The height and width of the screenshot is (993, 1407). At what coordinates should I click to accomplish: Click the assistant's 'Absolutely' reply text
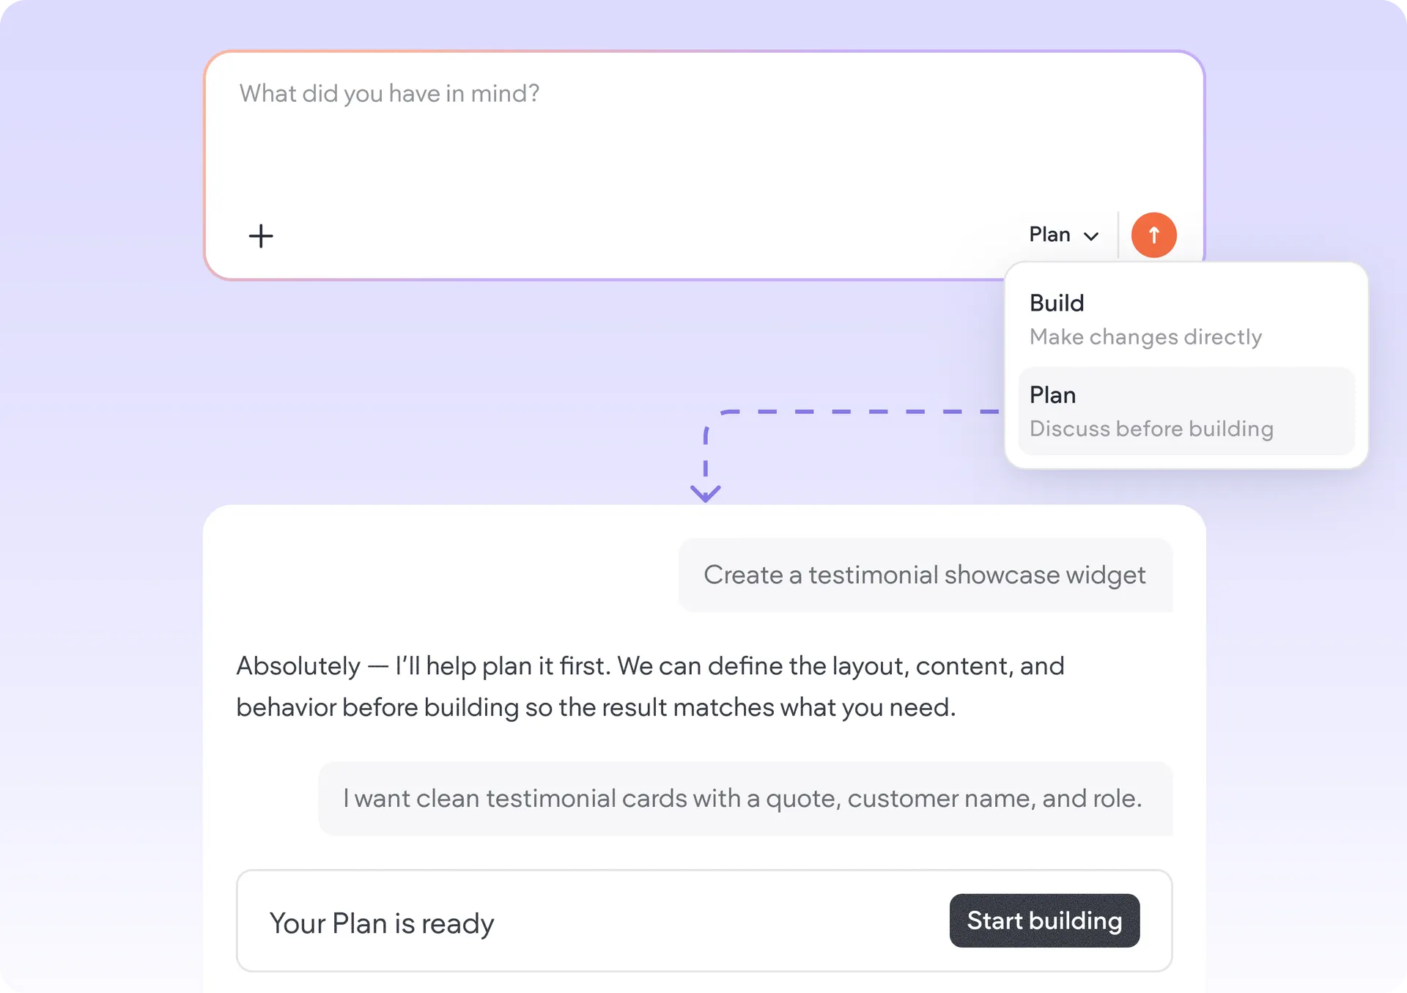click(650, 687)
